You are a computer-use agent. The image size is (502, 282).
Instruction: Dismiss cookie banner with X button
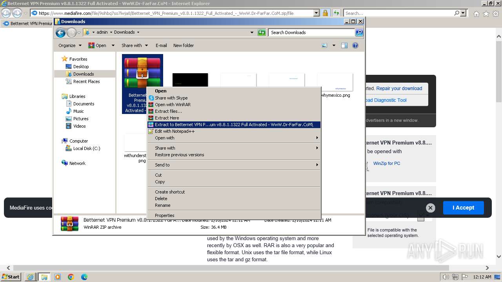pyautogui.click(x=430, y=208)
